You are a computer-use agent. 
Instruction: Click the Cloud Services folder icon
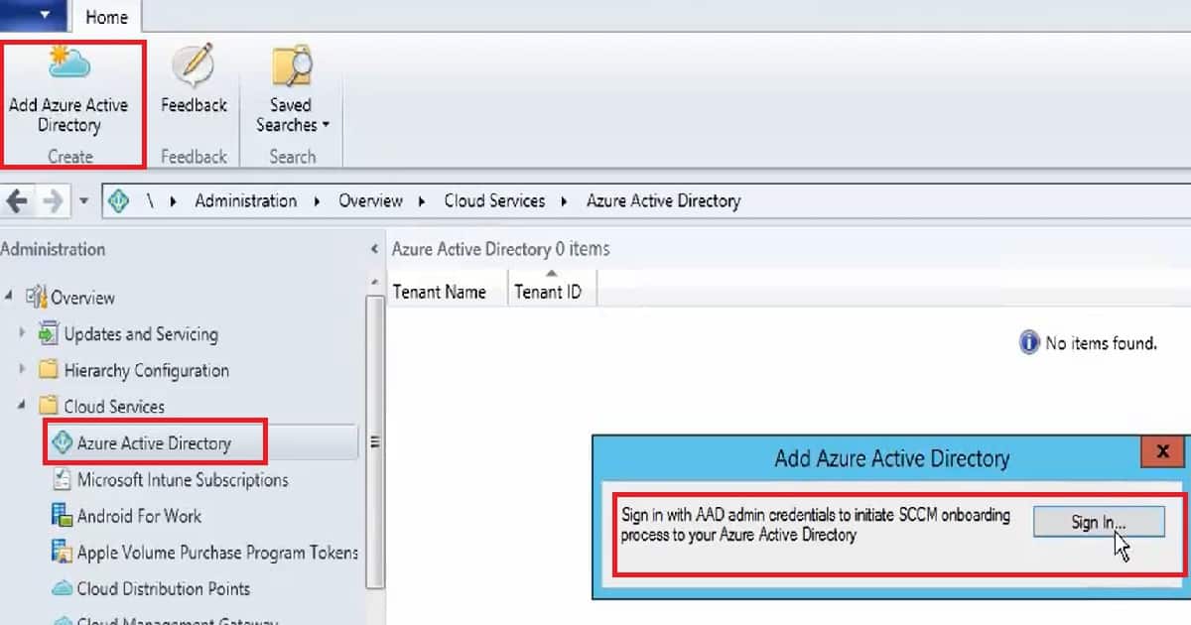point(48,406)
